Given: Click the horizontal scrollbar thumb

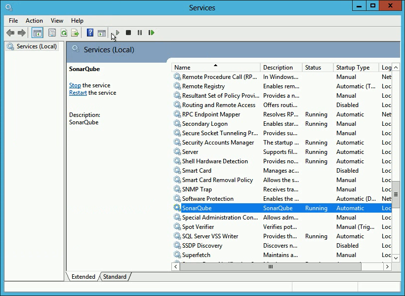Looking at the screenshot, I should 271,266.
